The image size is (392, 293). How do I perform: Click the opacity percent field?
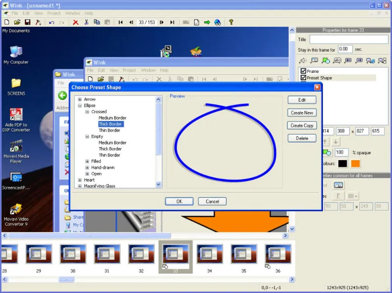click(x=341, y=153)
